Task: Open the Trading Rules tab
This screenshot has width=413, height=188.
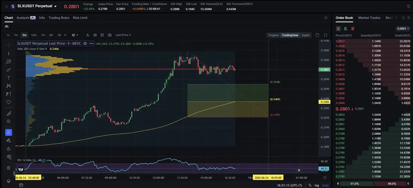Action: click(x=59, y=17)
